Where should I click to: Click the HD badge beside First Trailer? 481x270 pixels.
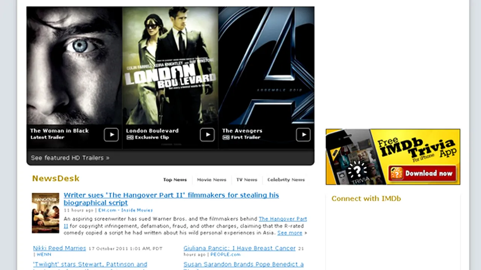click(226, 137)
